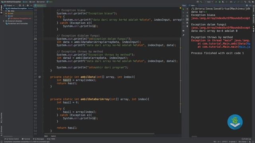This screenshot has height=143, width=255.
Task: Open Search Everywhere magnifier icon
Action: tap(249, 2)
